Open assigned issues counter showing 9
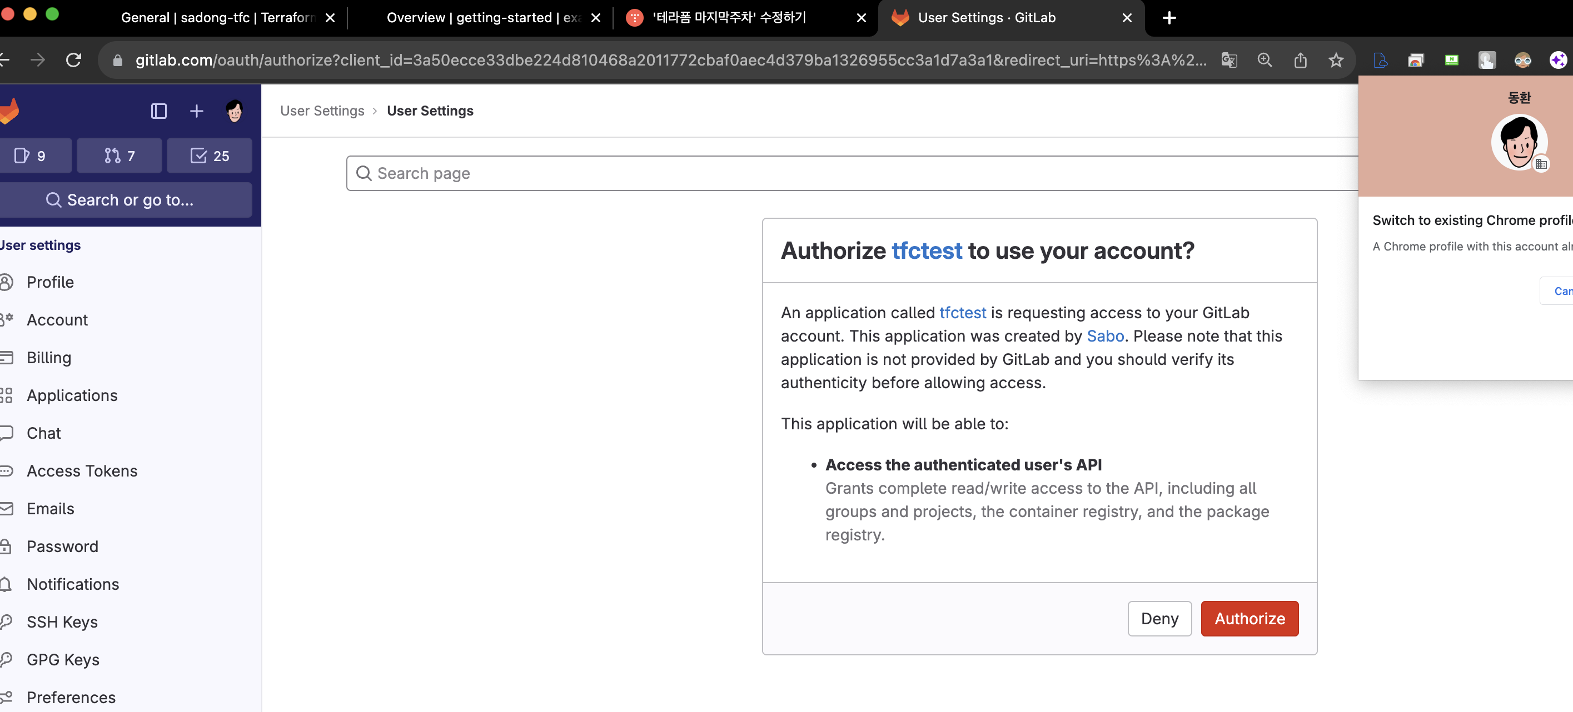The width and height of the screenshot is (1573, 712). pyautogui.click(x=31, y=156)
